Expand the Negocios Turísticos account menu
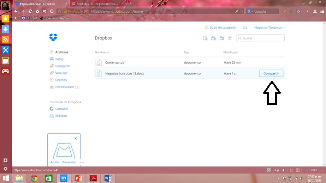Image resolution: width=326 pixels, height=183 pixels. coord(269,28)
